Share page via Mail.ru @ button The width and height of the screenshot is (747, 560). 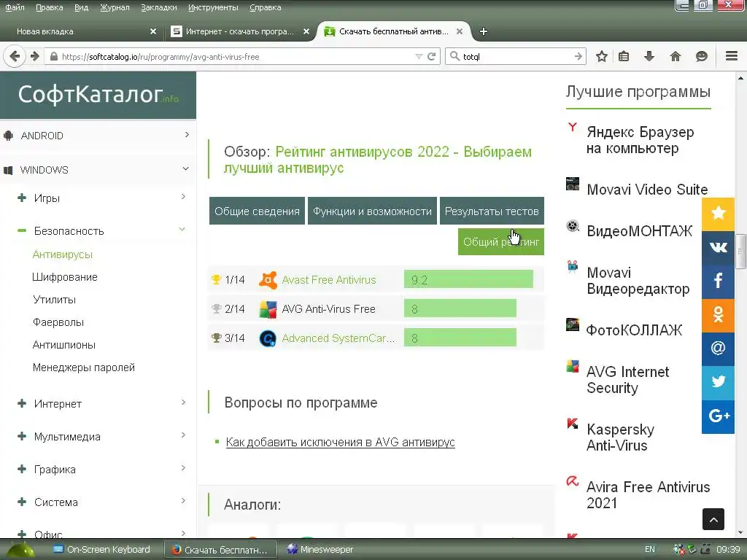718,349
